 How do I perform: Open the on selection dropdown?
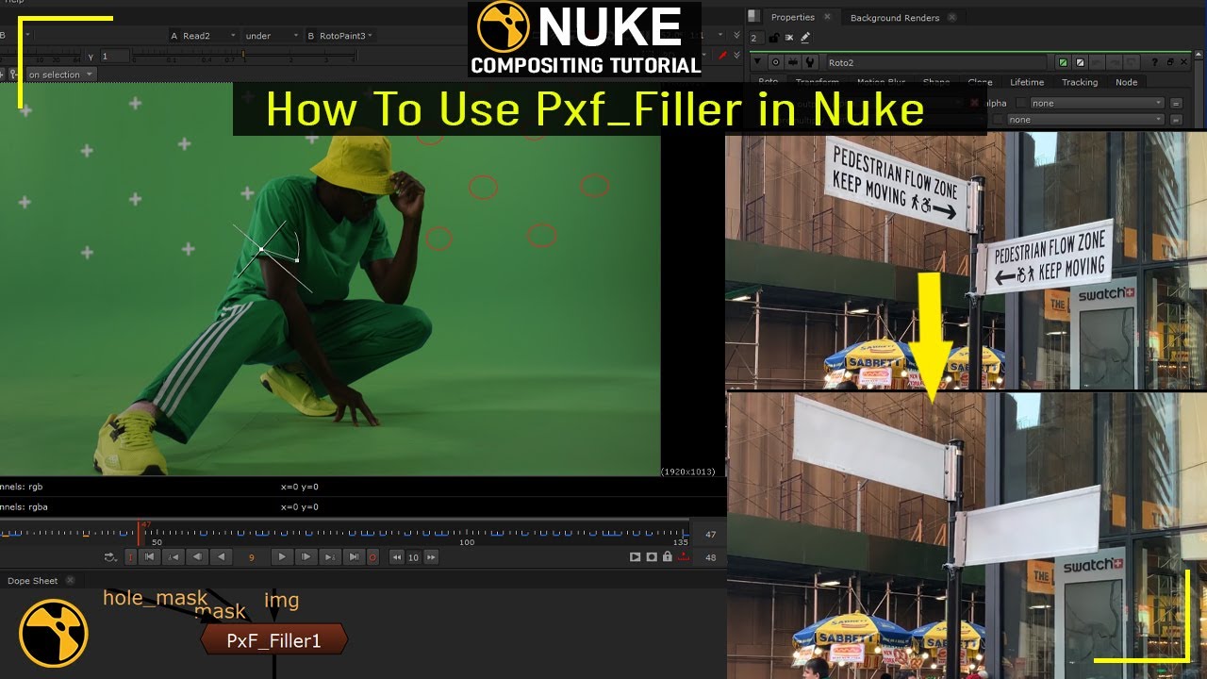[60, 75]
